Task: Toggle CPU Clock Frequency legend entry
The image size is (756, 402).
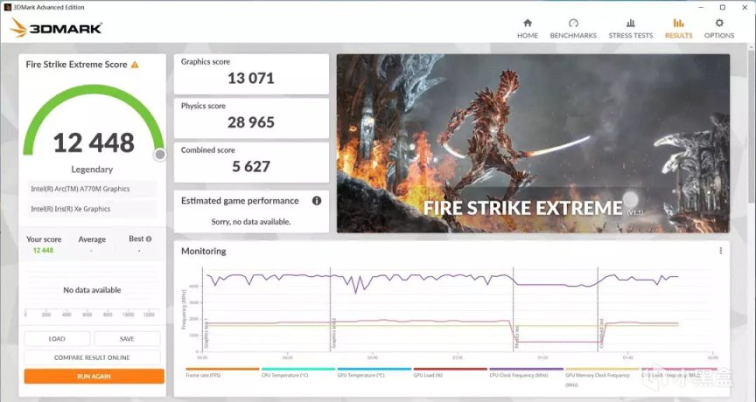Action: click(x=526, y=372)
